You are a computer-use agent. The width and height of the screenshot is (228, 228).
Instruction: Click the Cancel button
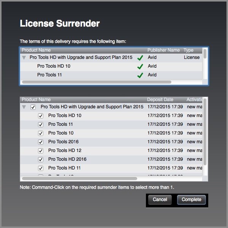[160, 199]
